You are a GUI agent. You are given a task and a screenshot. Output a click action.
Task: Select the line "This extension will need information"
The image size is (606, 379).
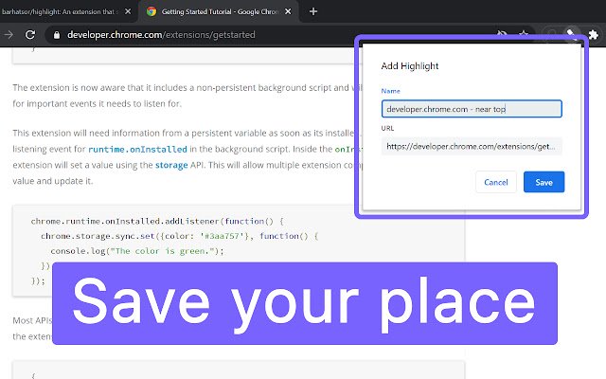[x=187, y=133]
